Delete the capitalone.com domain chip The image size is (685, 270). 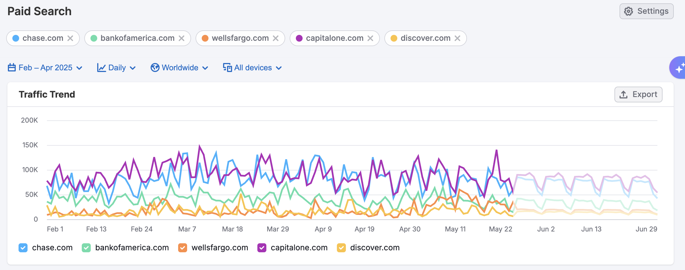point(370,38)
